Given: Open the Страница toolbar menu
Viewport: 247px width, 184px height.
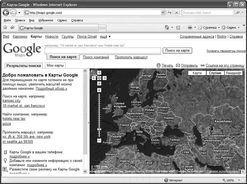Looking at the screenshot, I should 209,27.
